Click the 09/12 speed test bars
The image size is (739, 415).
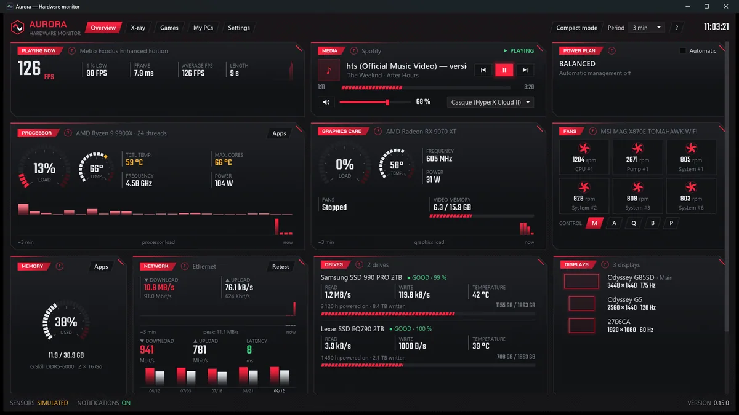(279, 376)
